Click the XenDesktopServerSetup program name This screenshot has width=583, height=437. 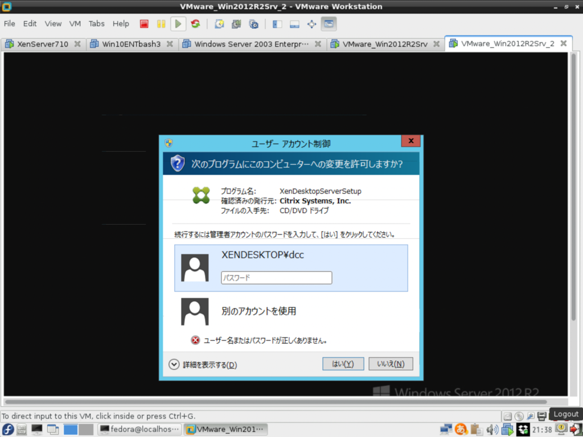(321, 191)
